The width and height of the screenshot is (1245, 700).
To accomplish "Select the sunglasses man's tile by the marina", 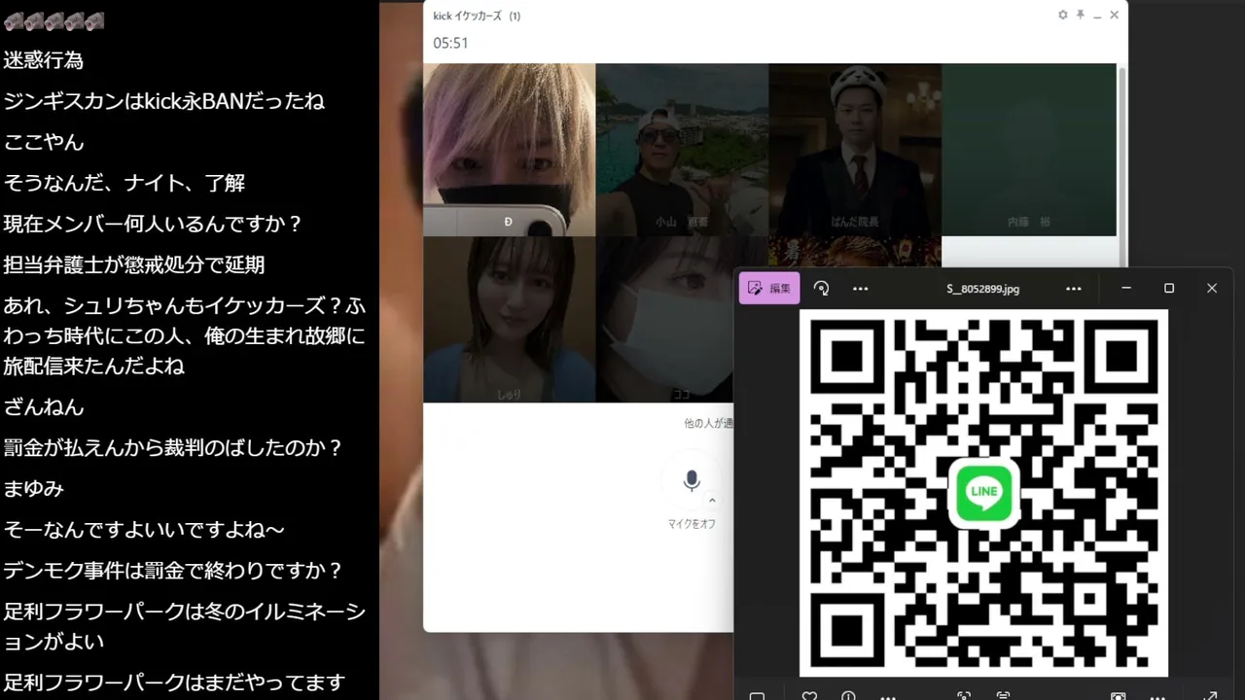I will click(682, 150).
